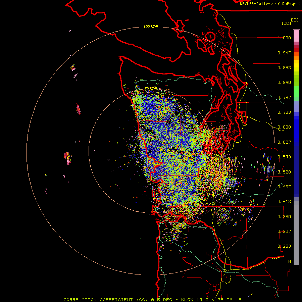This screenshot has width=302, height=302.
Task: Click the 0.5 DEG elevation text
Action: pyautogui.click(x=161, y=300)
